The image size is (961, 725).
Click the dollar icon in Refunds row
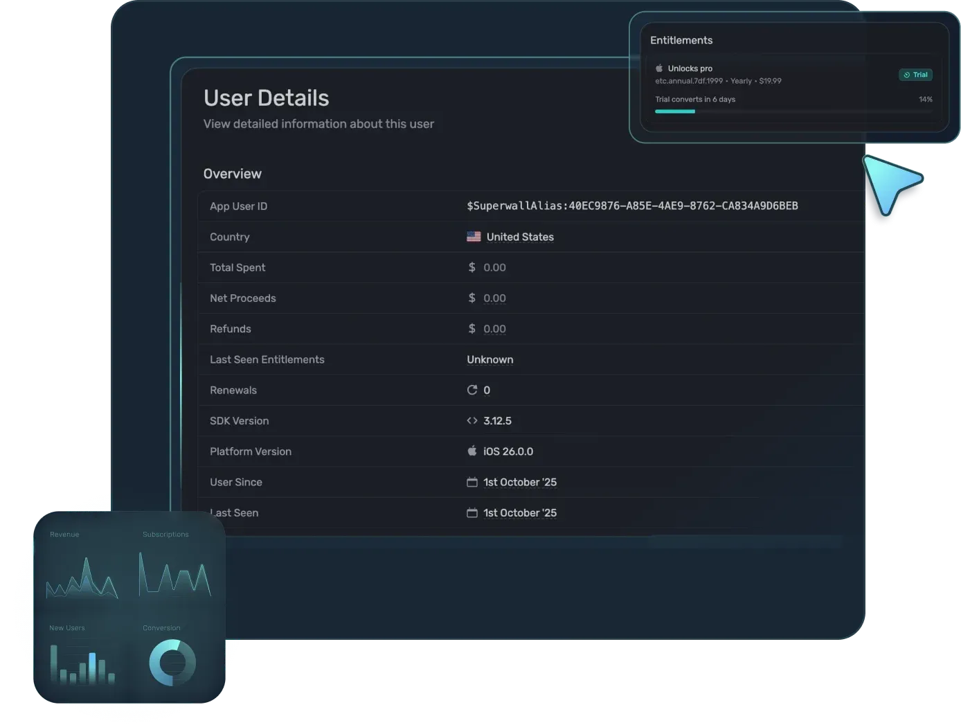pos(471,329)
